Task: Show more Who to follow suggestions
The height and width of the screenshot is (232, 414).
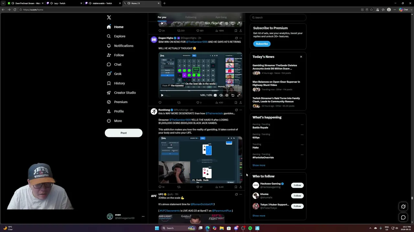Action: coord(259,216)
